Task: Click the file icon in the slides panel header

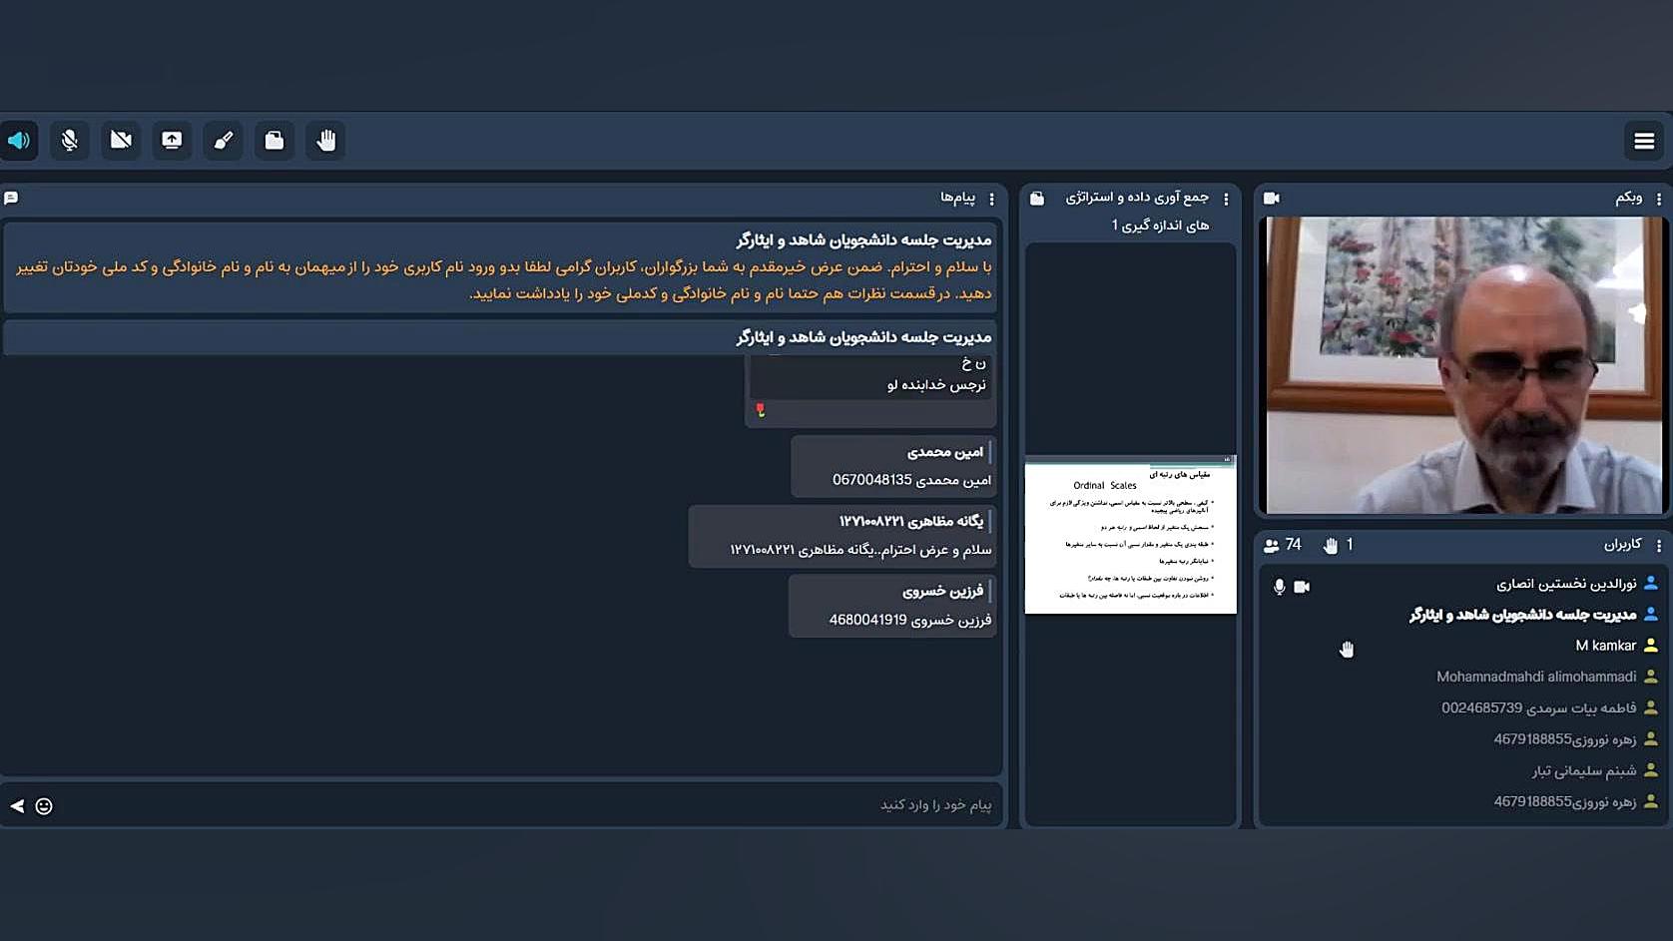Action: 1037,198
